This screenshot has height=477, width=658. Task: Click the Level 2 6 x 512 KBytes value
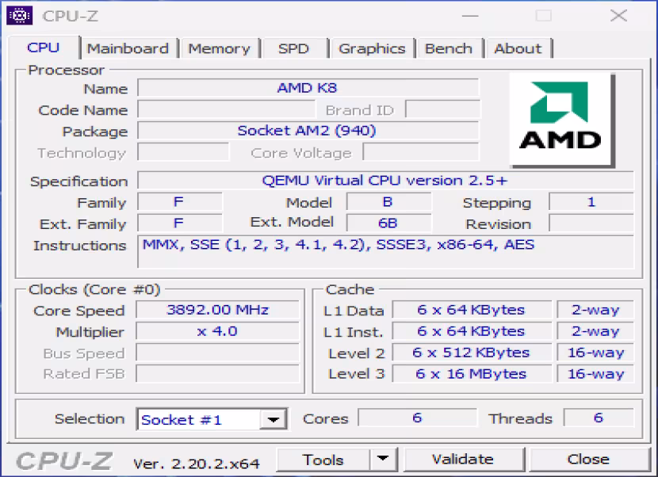click(x=472, y=353)
